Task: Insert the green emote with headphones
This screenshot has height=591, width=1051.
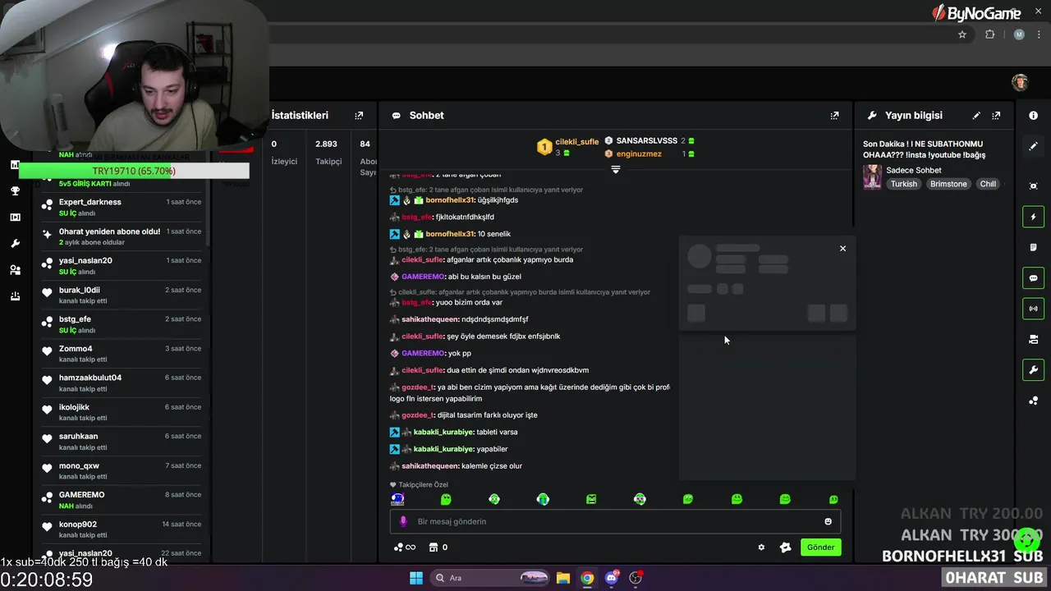Action: coord(543,498)
